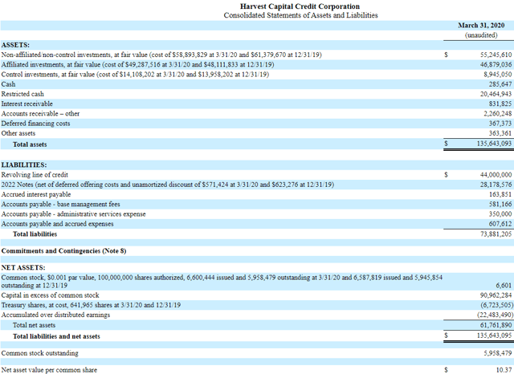Select 'Accounts payable and accrued expenses' label
The image size is (514, 374).
57,224
